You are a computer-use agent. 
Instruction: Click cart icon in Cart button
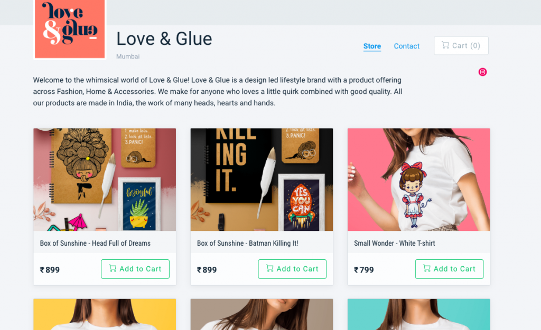[x=445, y=45]
